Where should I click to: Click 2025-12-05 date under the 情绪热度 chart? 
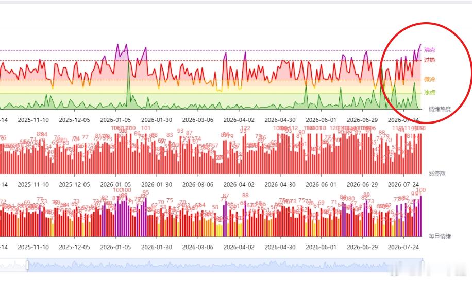click(x=74, y=120)
